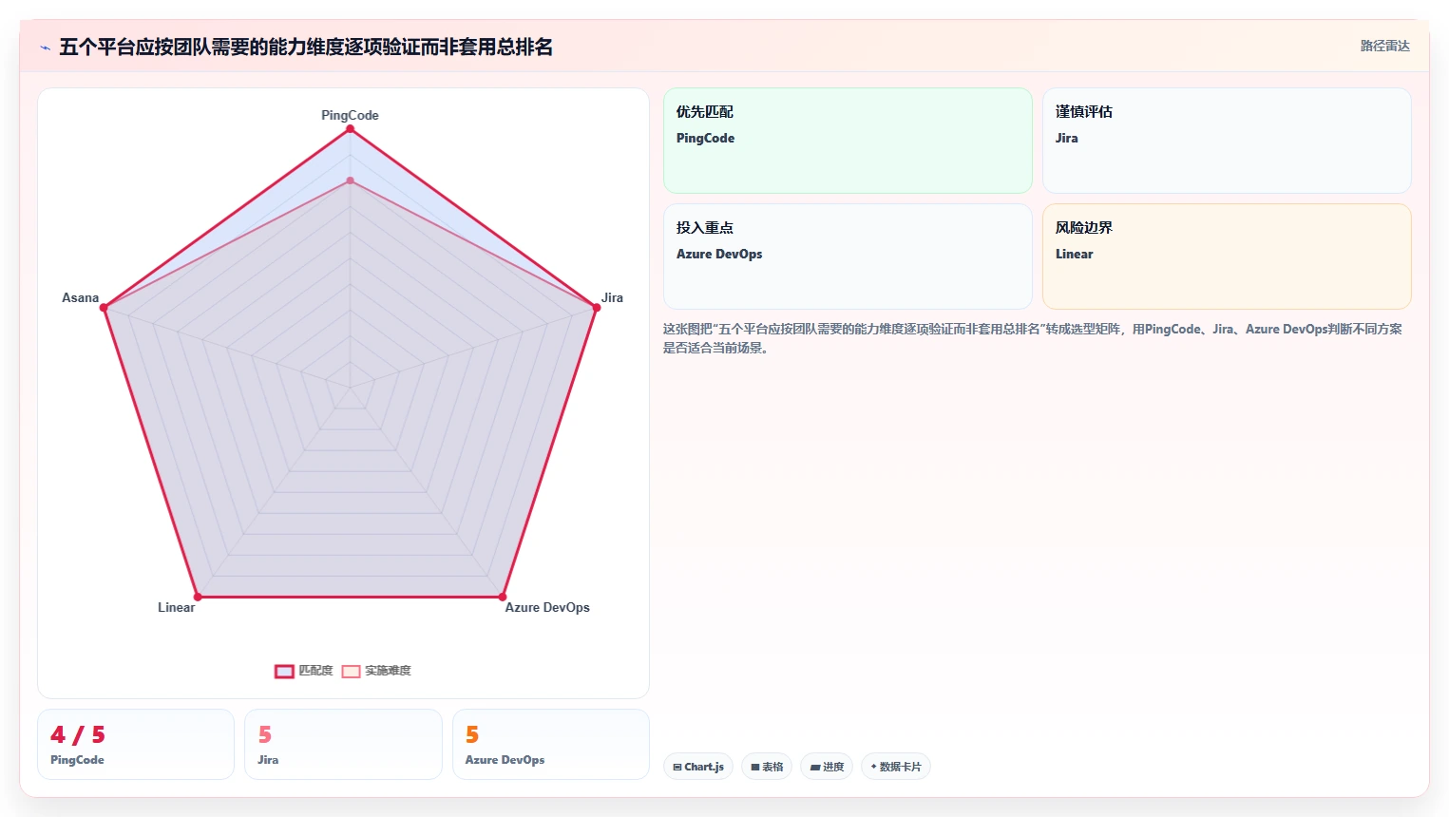
Task: Click the radar data point beside Asana
Action: pyautogui.click(x=104, y=308)
